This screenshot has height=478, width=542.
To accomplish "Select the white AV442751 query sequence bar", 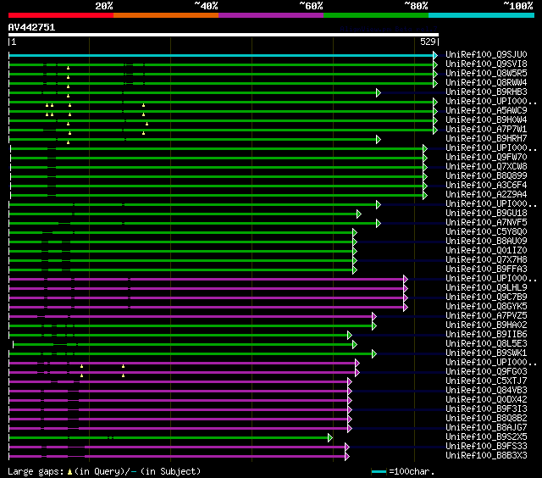I will tap(224, 35).
